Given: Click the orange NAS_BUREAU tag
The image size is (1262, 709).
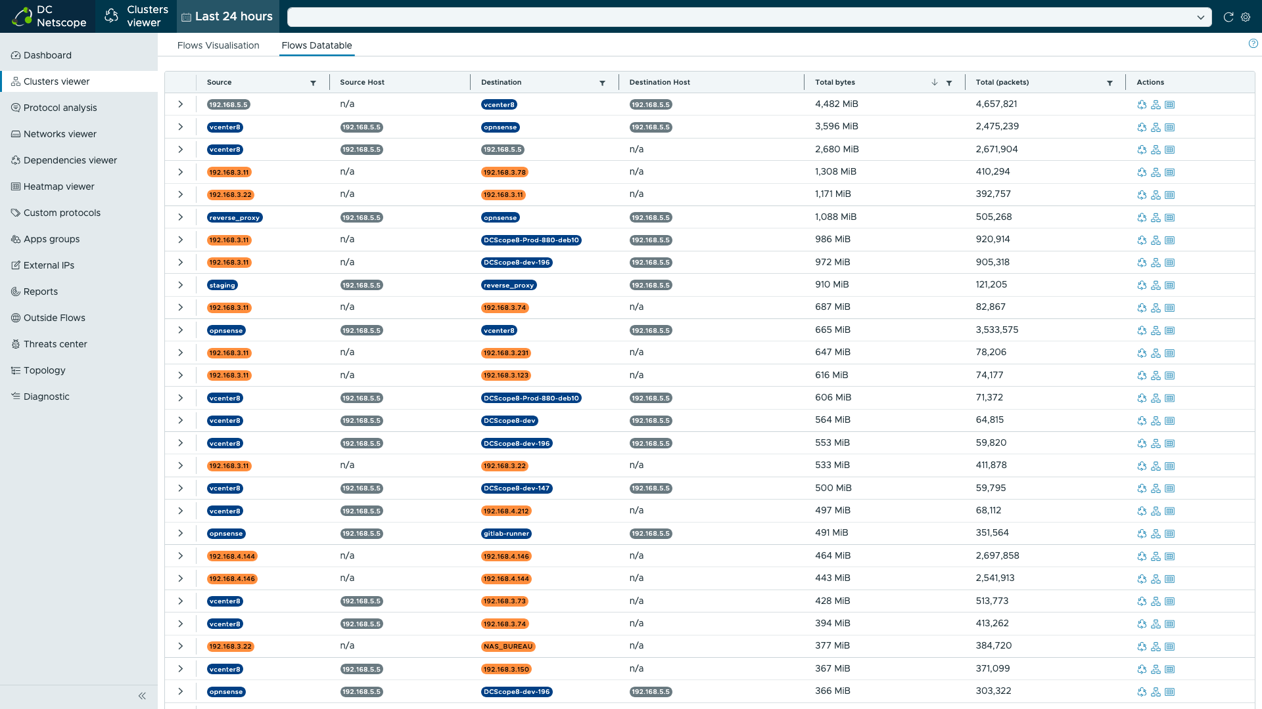Looking at the screenshot, I should (x=508, y=647).
